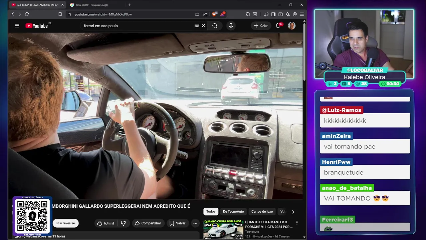
Task: Click the install/cast screen icon in address bar
Action: [197, 14]
